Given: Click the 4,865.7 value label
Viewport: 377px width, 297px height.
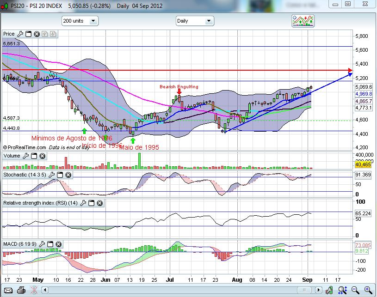Looking at the screenshot, I should (x=364, y=101).
